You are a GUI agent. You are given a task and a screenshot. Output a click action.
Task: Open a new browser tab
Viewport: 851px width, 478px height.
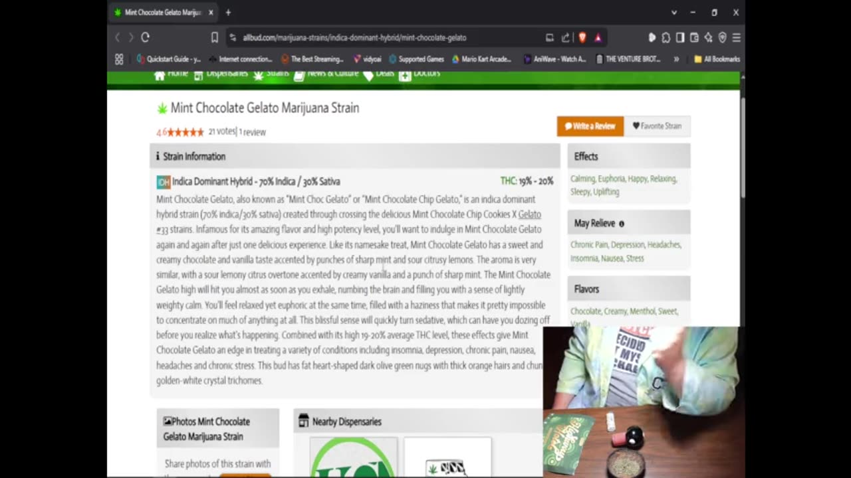(x=228, y=13)
